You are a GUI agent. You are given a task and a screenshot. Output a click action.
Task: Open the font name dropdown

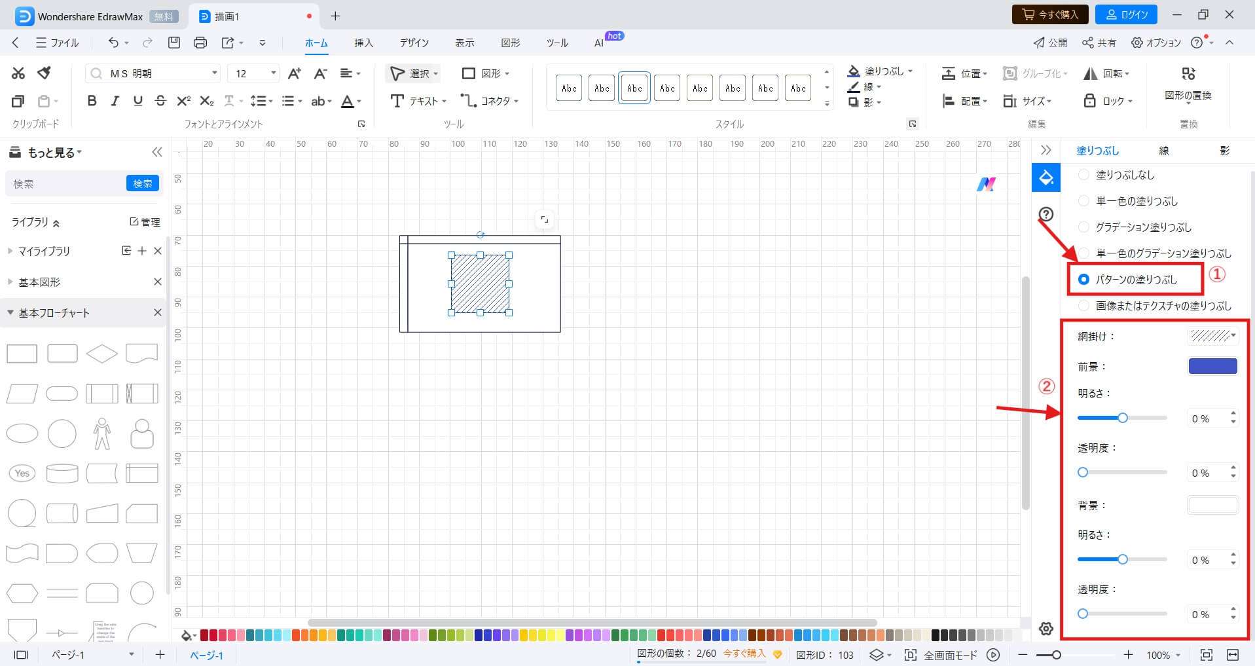point(214,73)
